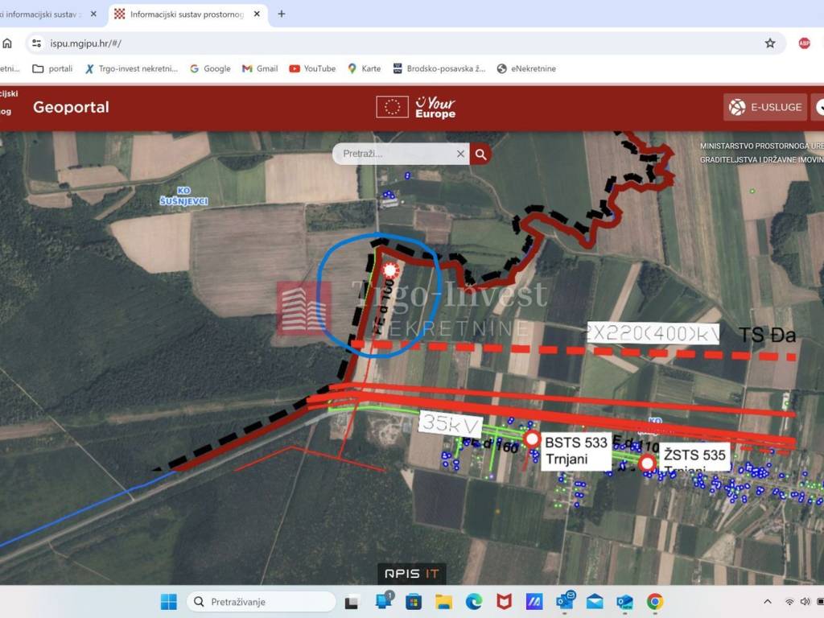Viewport: 824px width, 618px height.
Task: Open the portali bookmarks folder
Action: pyautogui.click(x=52, y=68)
